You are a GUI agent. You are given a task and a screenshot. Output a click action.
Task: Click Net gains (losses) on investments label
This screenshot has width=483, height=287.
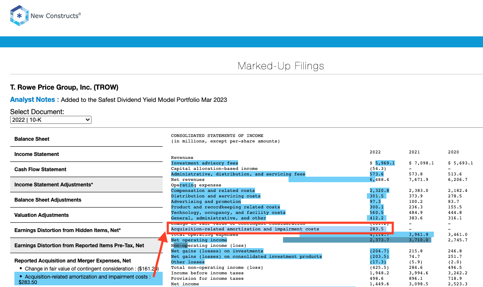click(217, 251)
